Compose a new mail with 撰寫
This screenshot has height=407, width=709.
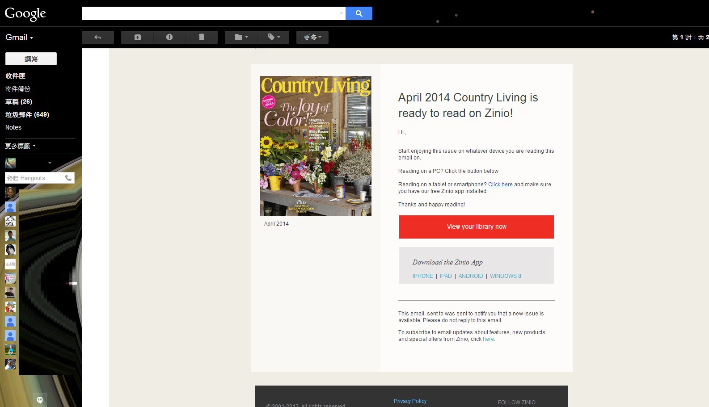pos(31,59)
